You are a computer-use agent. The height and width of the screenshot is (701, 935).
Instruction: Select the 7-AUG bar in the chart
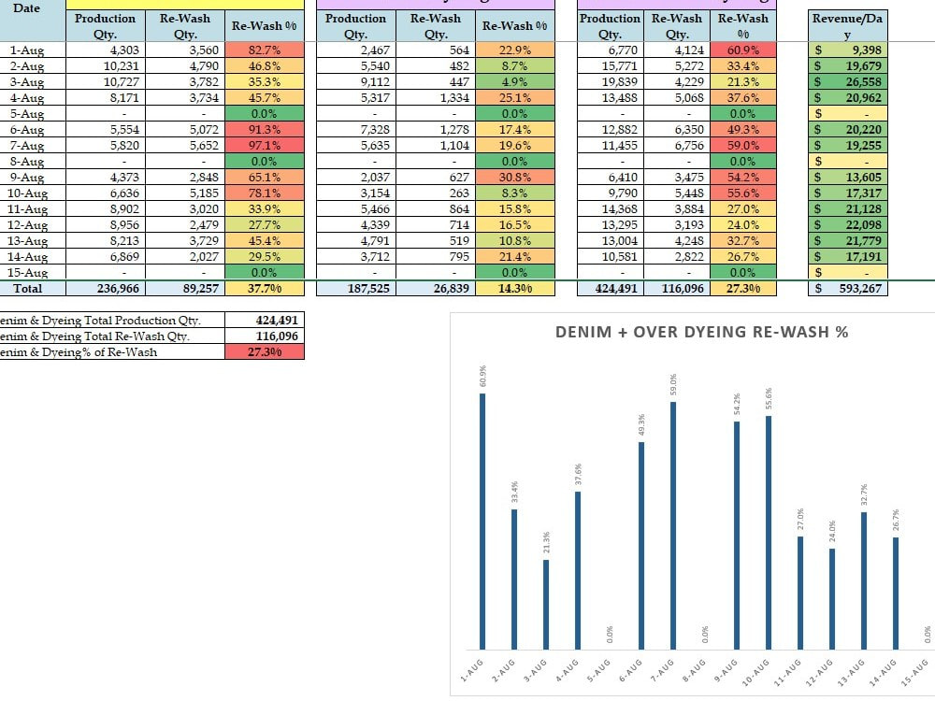coord(673,525)
